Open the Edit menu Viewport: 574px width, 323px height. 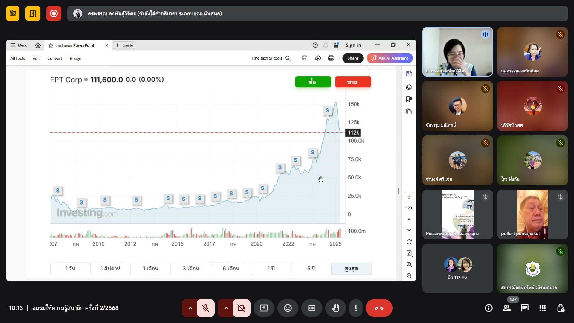point(36,58)
